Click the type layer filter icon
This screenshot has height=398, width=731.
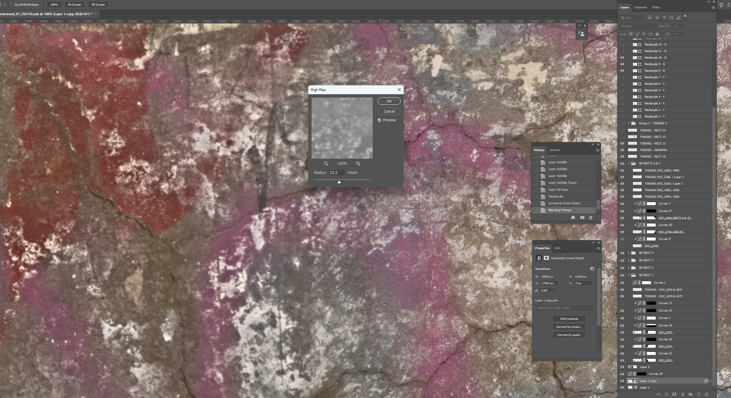click(x=664, y=18)
